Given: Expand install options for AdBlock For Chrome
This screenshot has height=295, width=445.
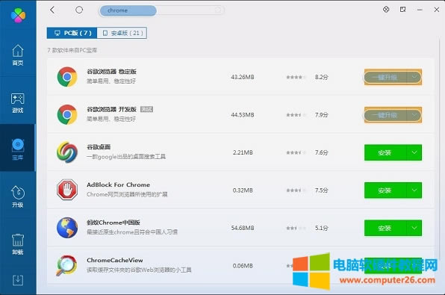Looking at the screenshot, I should click(414, 190).
